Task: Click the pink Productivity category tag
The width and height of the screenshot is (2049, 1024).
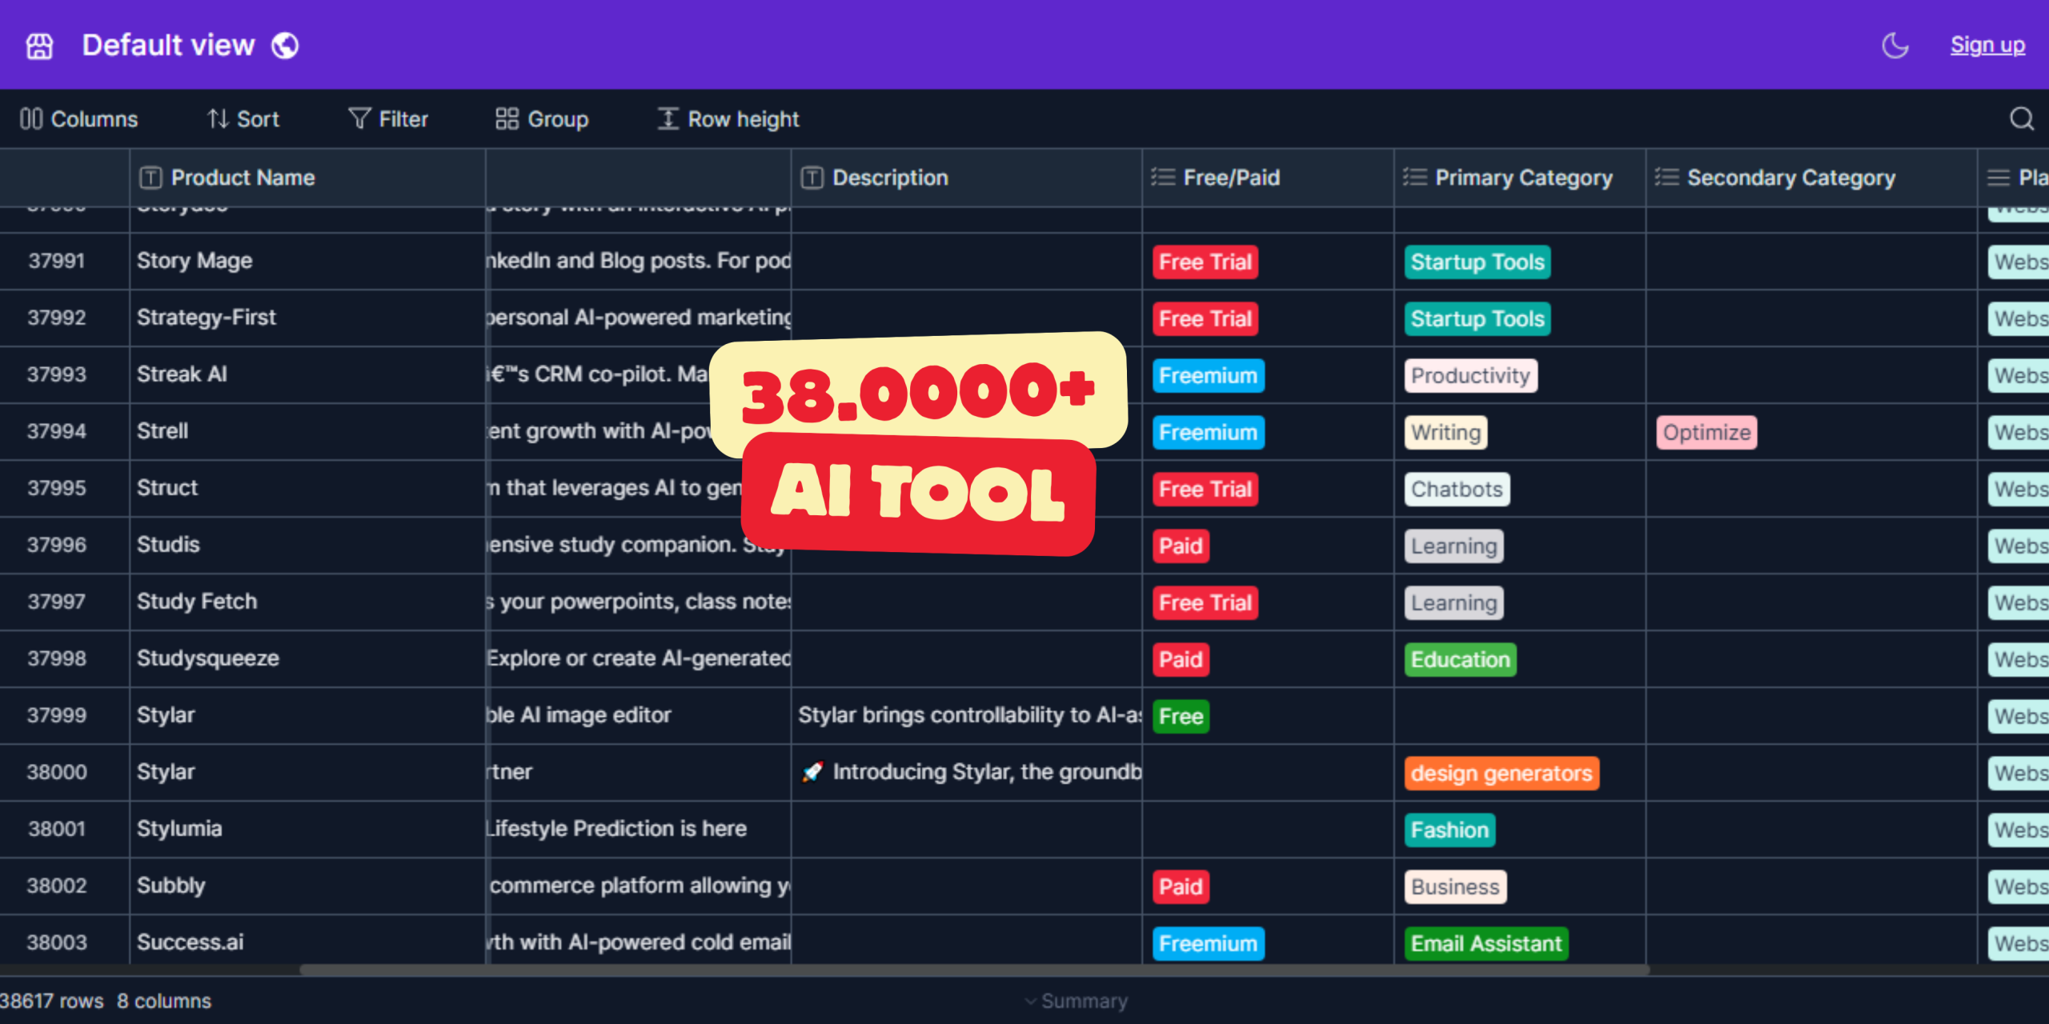Action: (1470, 374)
